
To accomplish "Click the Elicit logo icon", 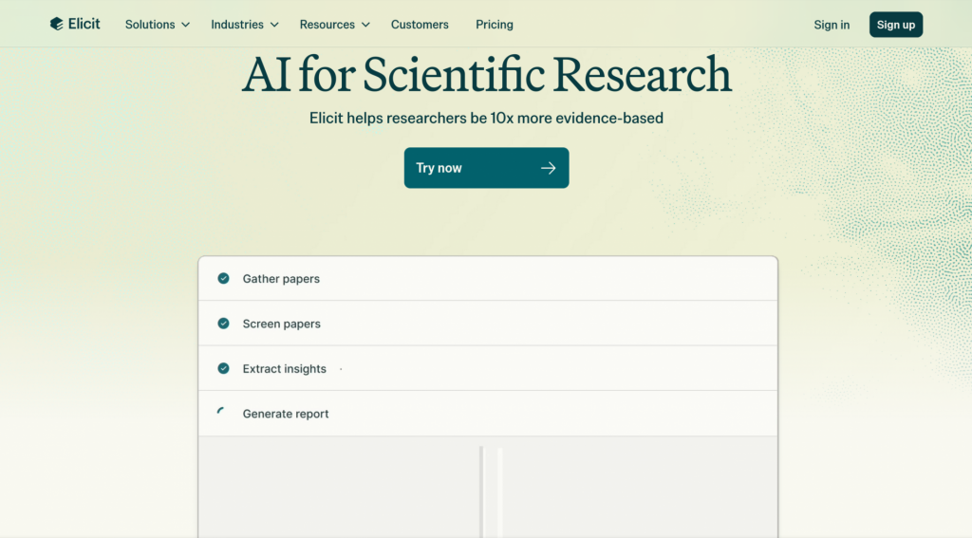I will pyautogui.click(x=57, y=25).
